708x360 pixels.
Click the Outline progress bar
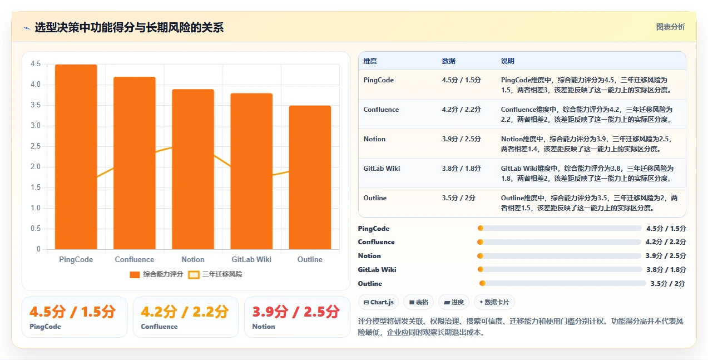pos(562,283)
